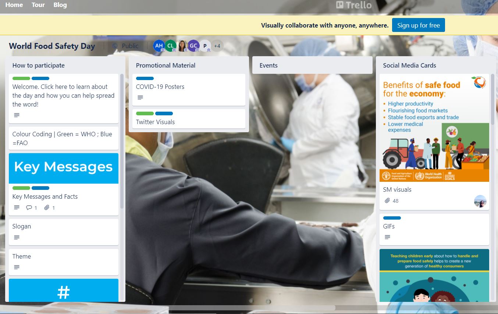Go to the Tour page

[38, 5]
